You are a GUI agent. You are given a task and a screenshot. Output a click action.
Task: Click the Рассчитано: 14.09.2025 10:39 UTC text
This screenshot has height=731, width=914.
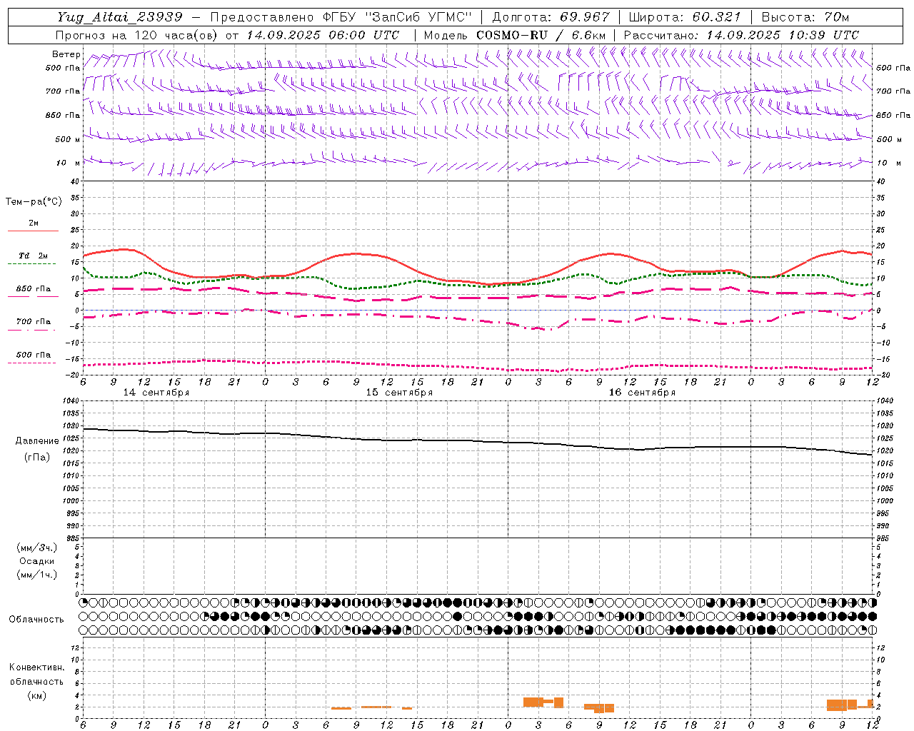click(741, 35)
